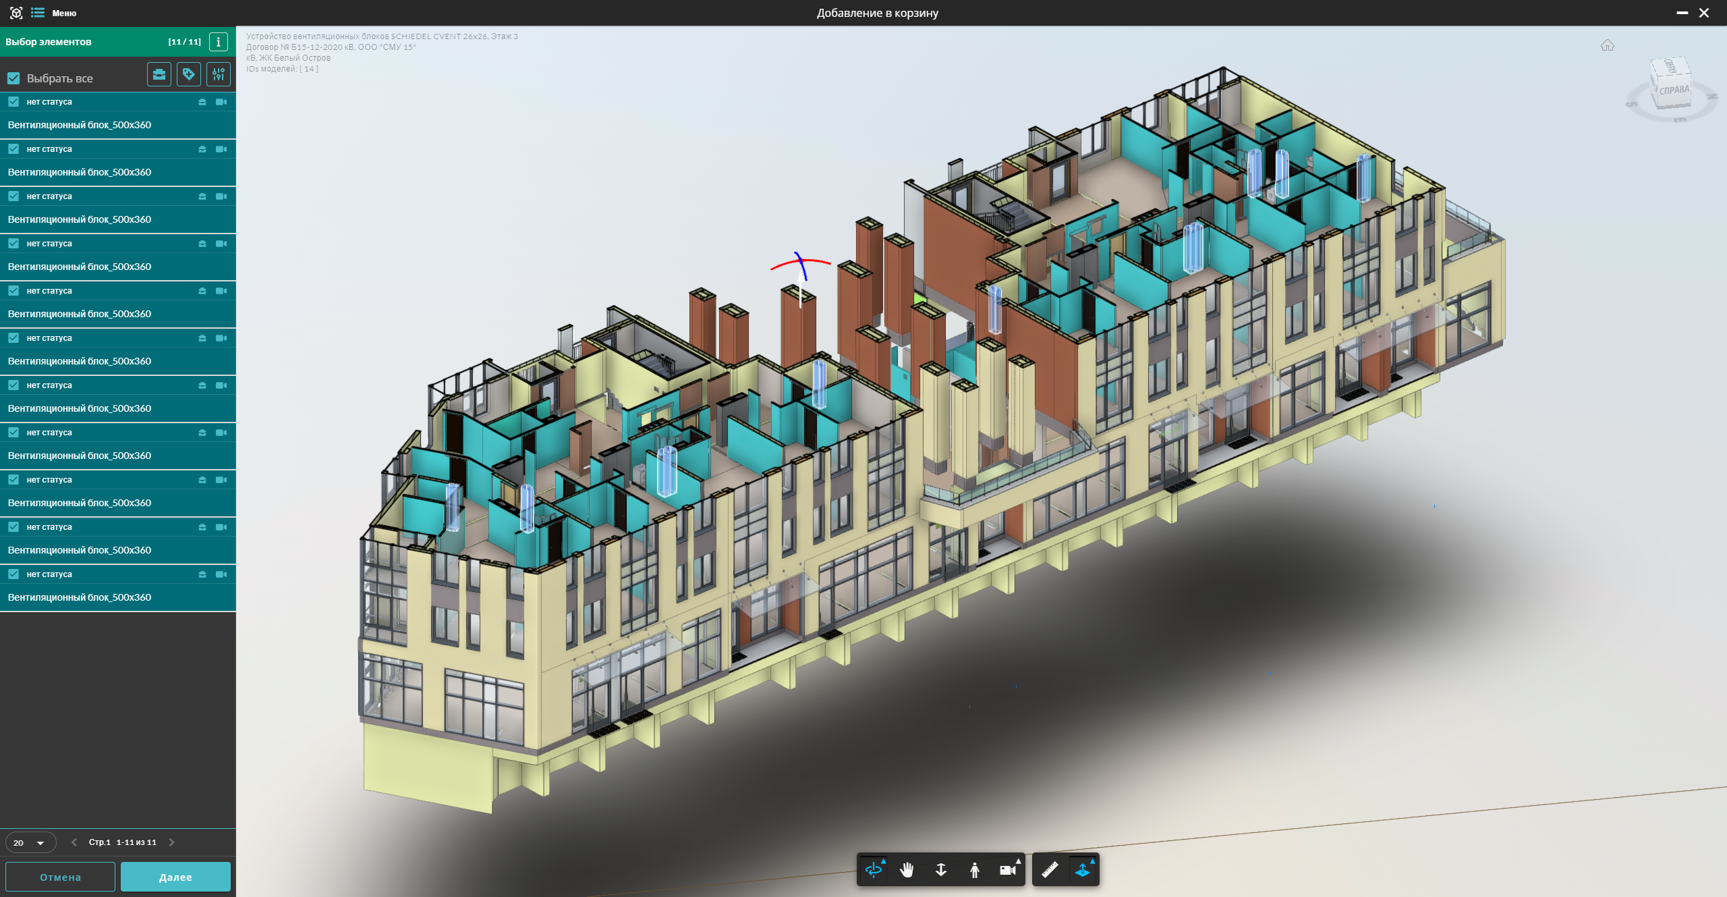Click the application logo icon in the title bar
The image size is (1727, 897).
click(x=16, y=13)
